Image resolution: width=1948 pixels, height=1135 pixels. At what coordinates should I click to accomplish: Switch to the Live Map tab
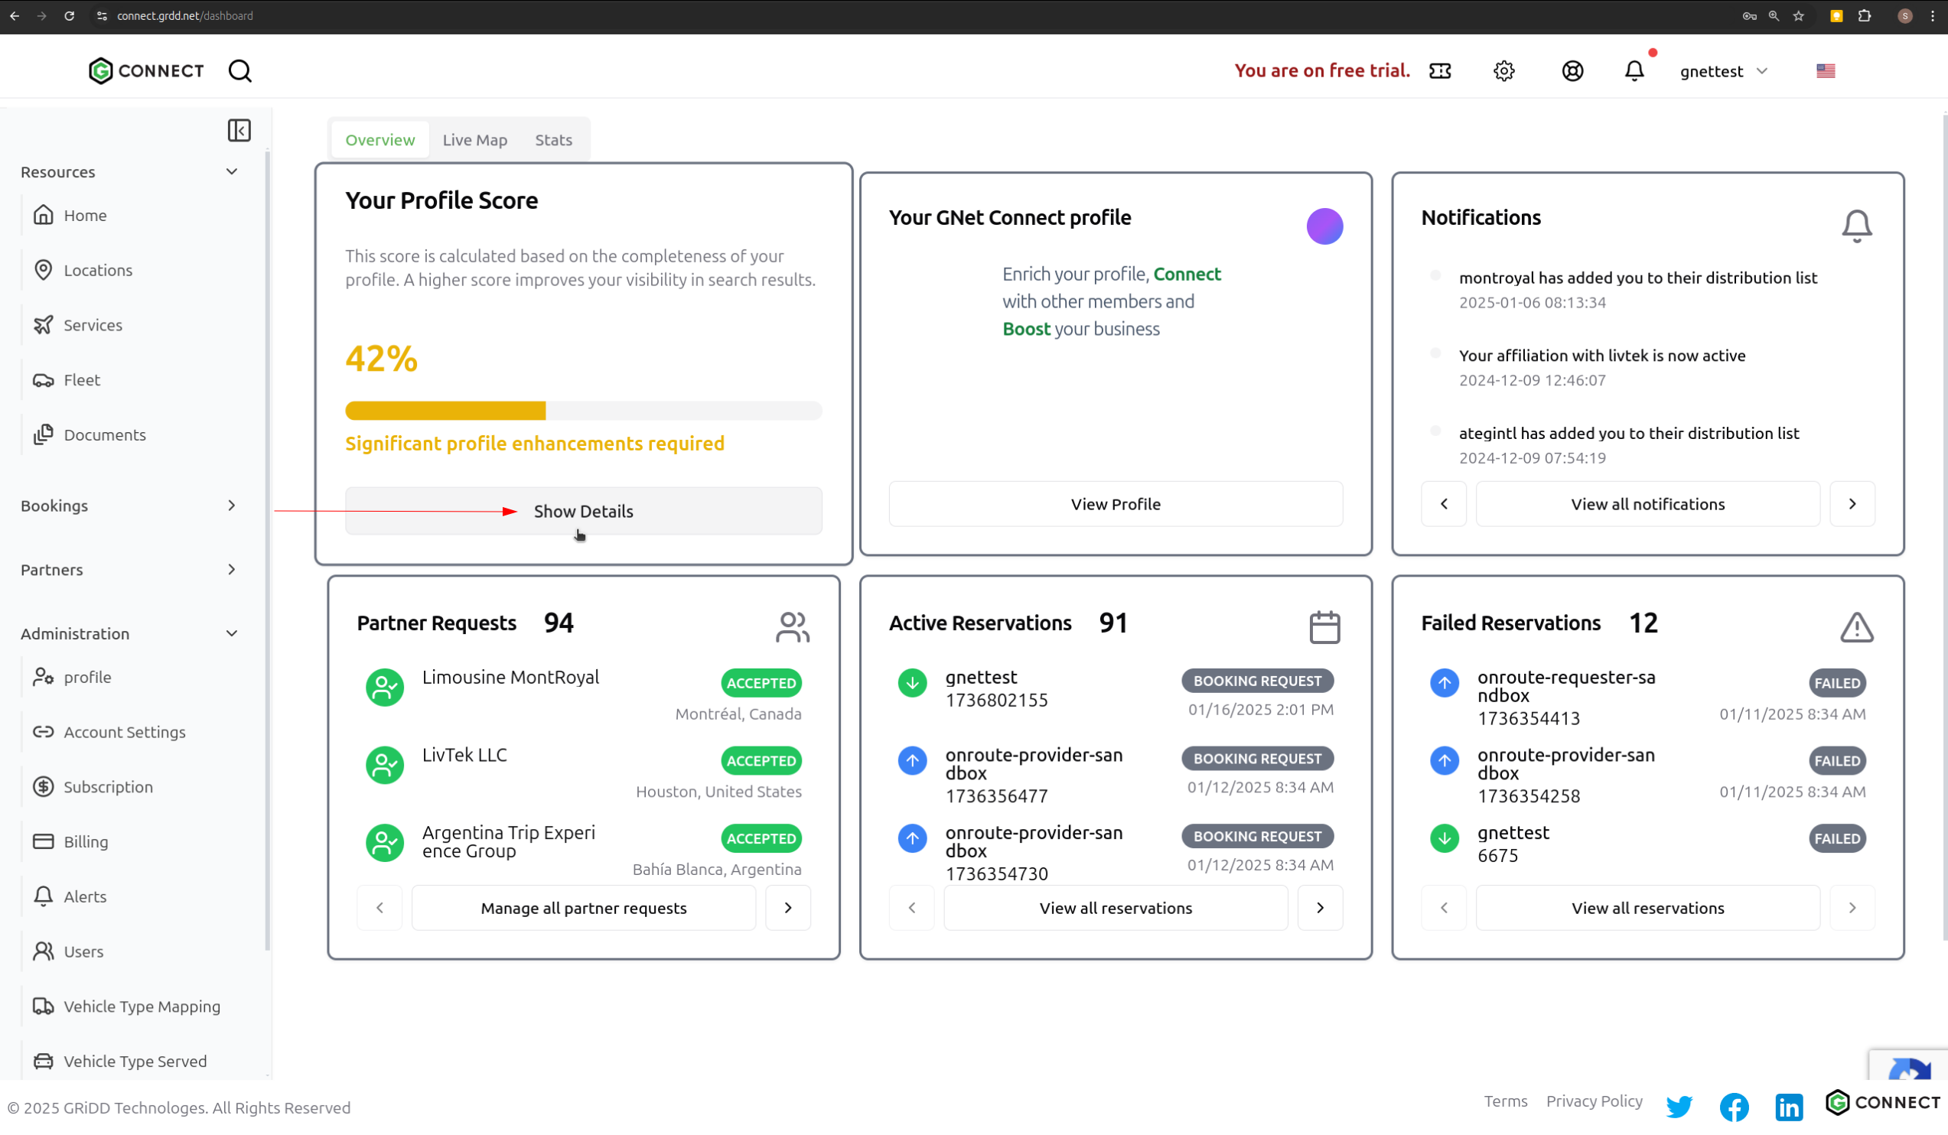coord(474,140)
